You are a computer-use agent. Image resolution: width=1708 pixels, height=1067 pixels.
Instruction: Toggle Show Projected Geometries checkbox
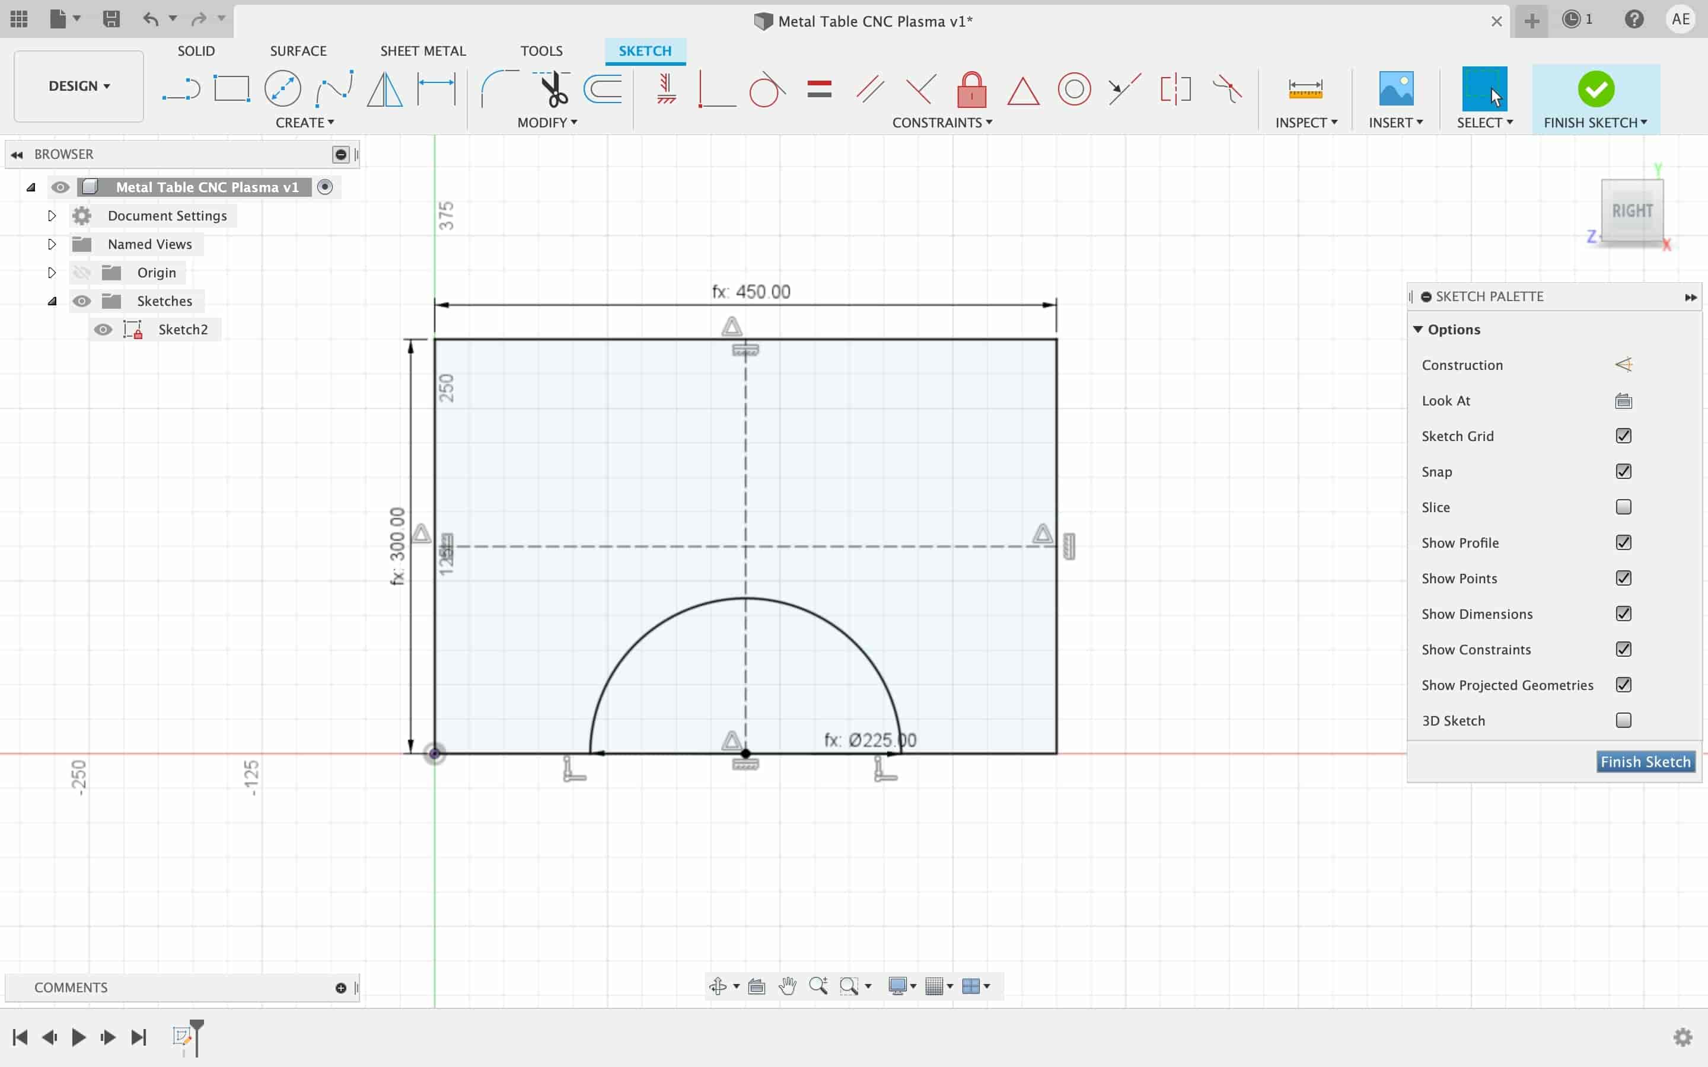[1623, 685]
